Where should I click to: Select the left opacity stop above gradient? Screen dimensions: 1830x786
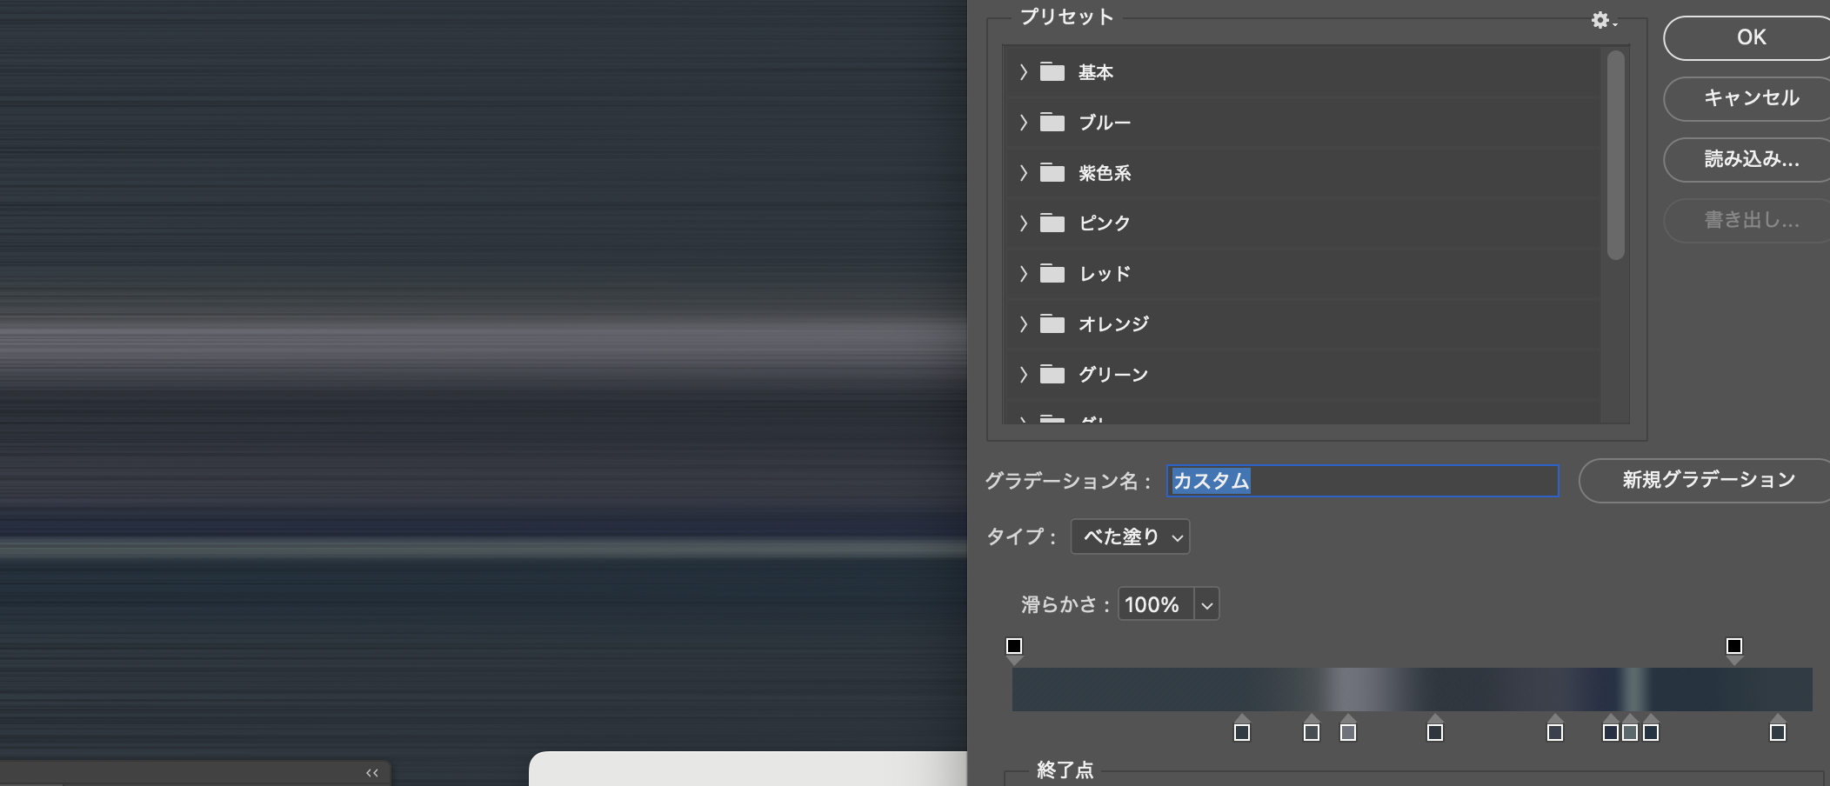click(x=1014, y=647)
